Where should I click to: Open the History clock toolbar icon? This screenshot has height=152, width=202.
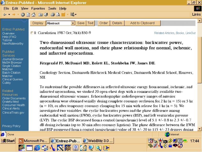click(46, 14)
